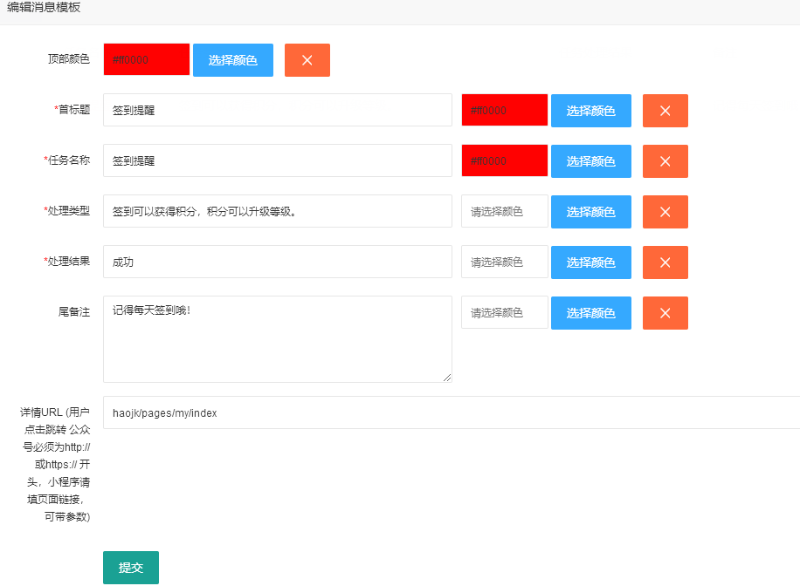Screen dimensions: 800x586
Task: Clear the 首标题 color with X button
Action: coord(666,111)
